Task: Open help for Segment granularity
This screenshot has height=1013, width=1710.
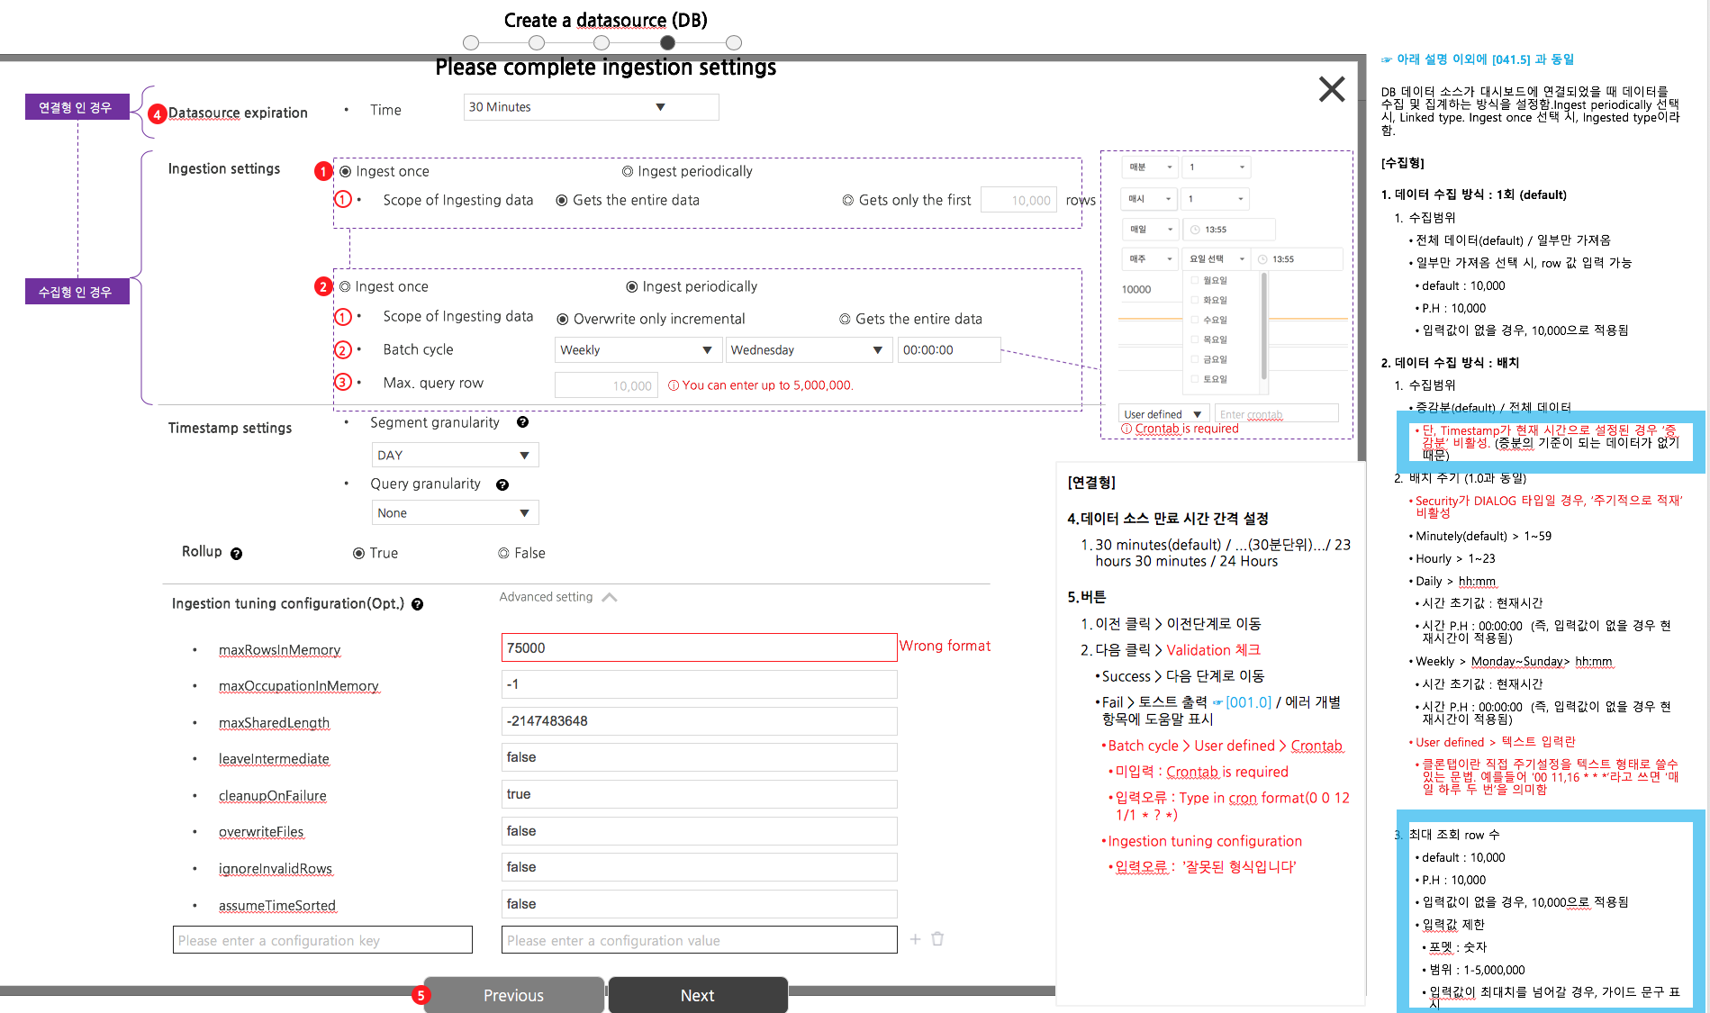Action: [522, 421]
